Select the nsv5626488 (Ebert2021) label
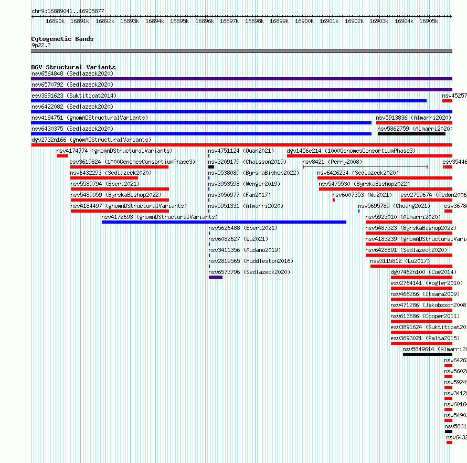The image size is (467, 463). [x=243, y=228]
